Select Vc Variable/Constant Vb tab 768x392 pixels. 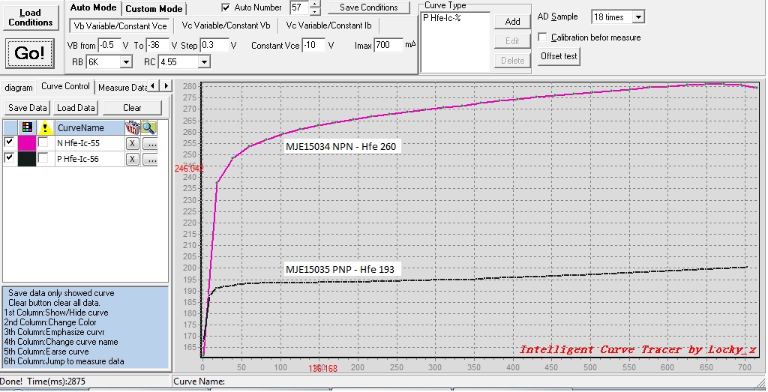tap(226, 25)
